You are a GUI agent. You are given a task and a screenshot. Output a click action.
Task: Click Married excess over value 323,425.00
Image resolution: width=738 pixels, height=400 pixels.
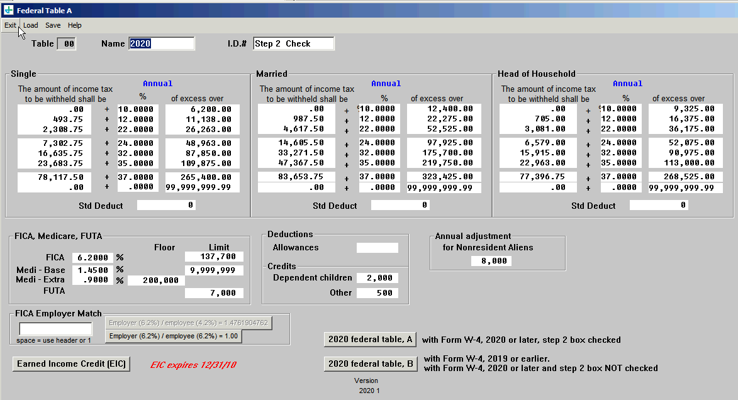pyautogui.click(x=444, y=177)
